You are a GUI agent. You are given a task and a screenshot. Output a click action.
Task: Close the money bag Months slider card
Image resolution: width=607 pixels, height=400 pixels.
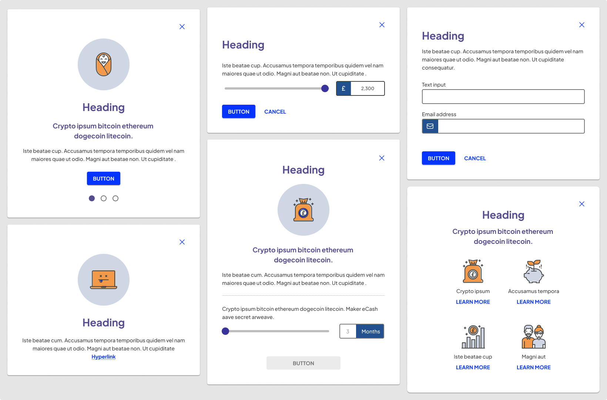[382, 158]
